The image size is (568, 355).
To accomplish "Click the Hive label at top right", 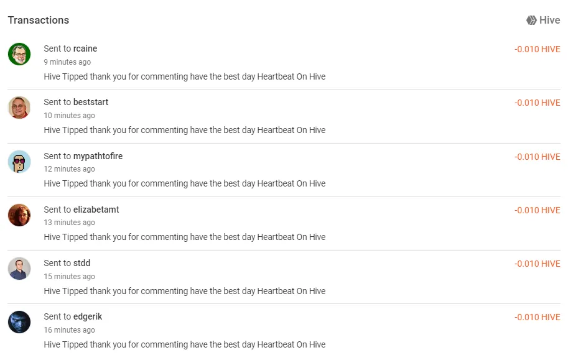I will pos(549,21).
